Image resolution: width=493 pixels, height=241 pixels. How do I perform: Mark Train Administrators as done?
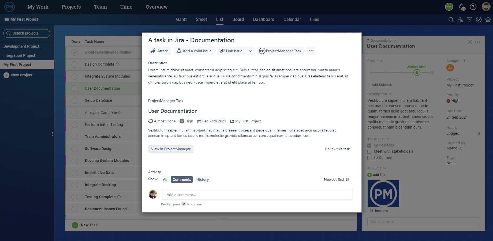point(75,137)
